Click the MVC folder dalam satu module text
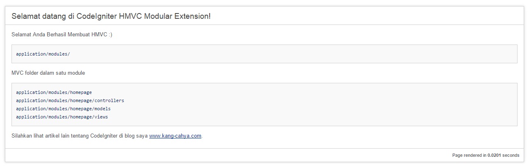529x167 pixels. click(x=48, y=73)
